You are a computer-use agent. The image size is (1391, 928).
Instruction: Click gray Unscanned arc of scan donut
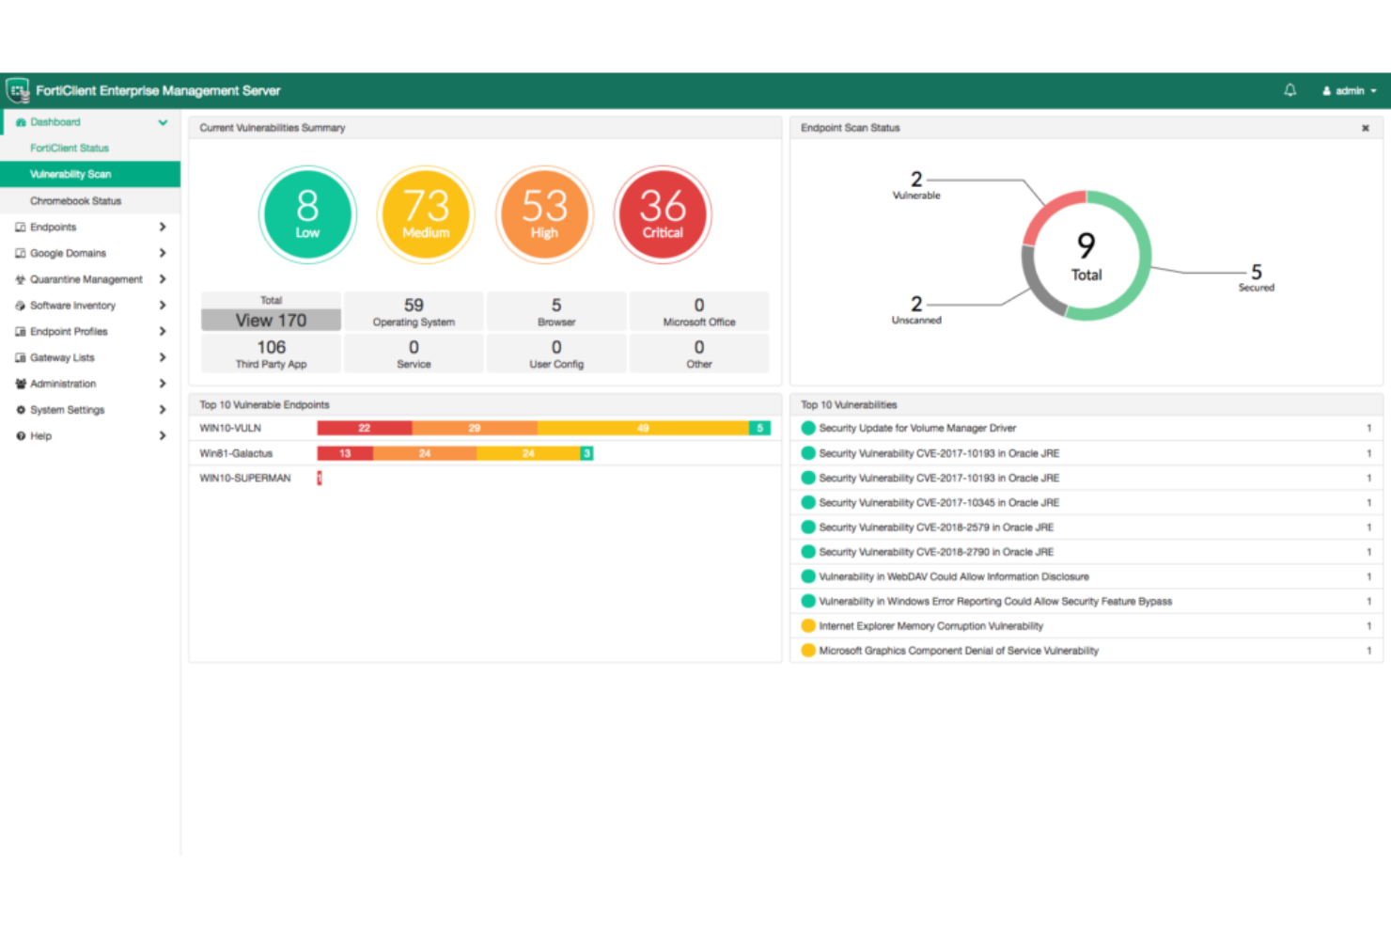pyautogui.click(x=1036, y=286)
